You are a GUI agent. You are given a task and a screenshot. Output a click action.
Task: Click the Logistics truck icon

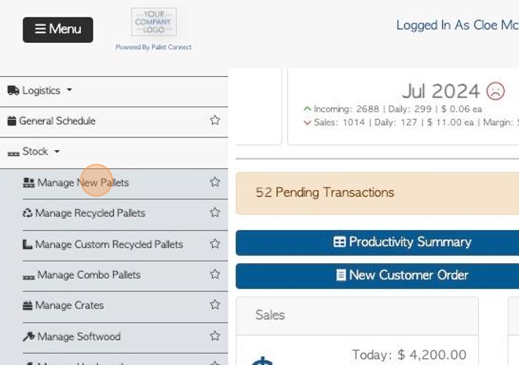(14, 90)
